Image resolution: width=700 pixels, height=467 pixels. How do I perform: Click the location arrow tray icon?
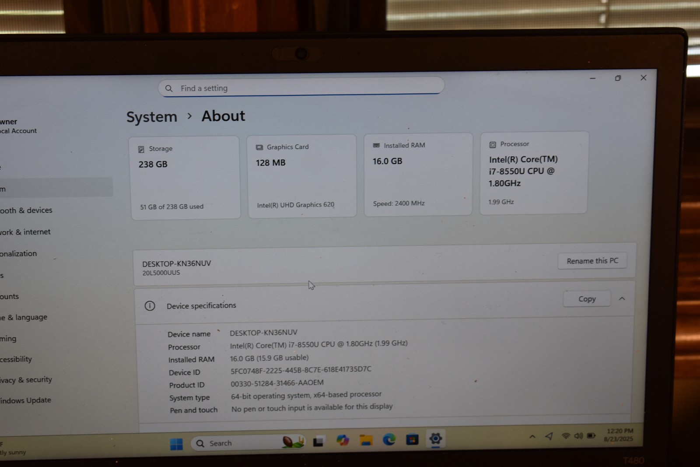549,436
